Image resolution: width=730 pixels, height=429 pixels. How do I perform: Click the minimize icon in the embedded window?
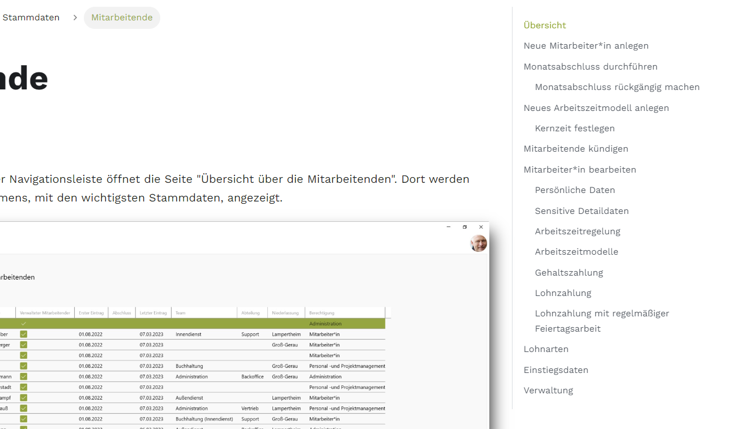(x=449, y=227)
